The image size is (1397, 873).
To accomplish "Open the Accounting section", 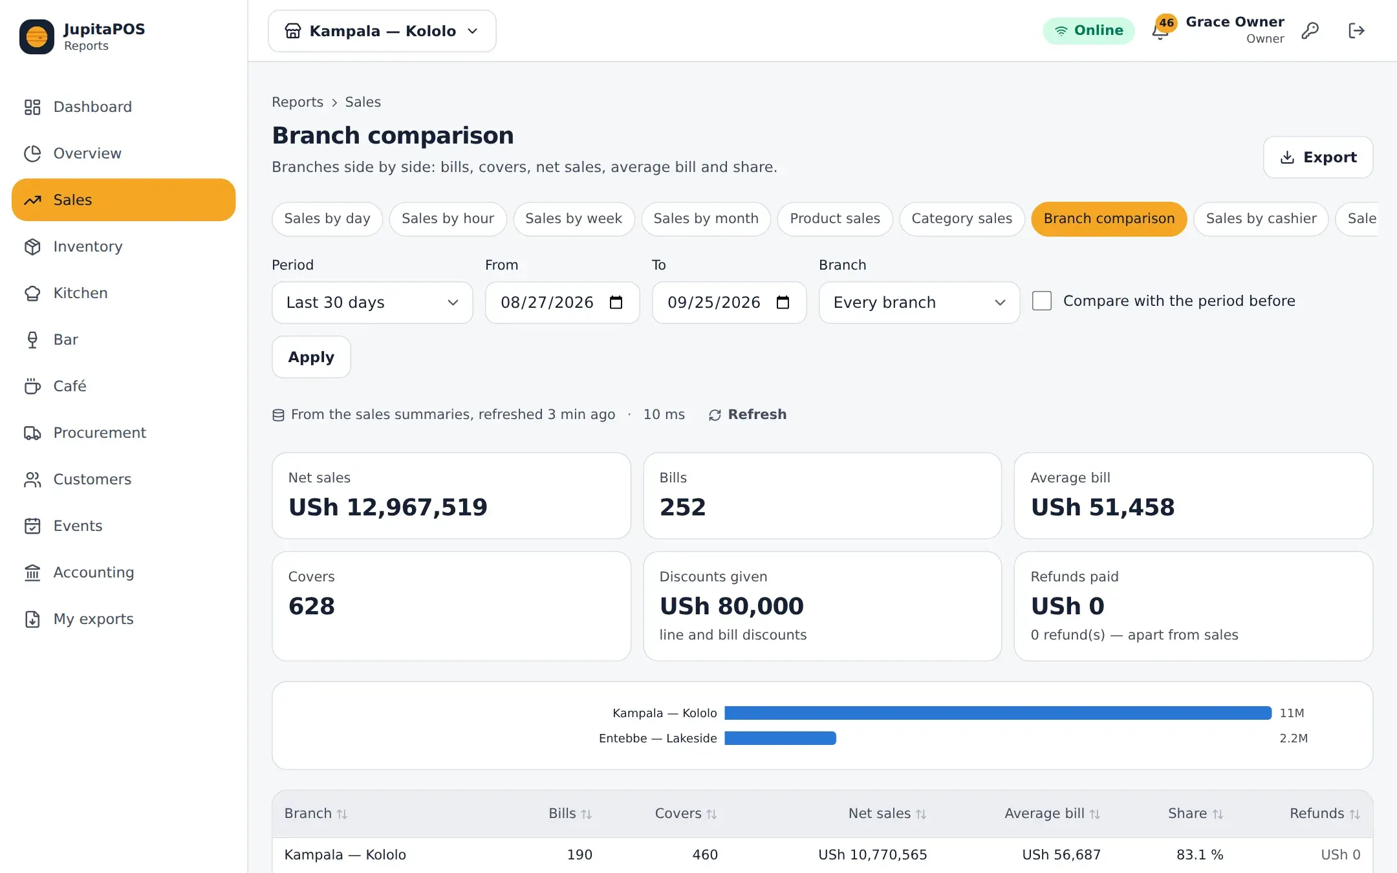I will pyautogui.click(x=124, y=572).
